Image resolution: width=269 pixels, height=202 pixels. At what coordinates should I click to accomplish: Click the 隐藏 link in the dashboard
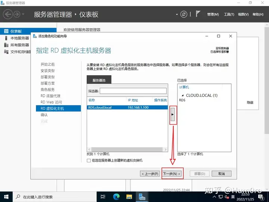[250, 102]
